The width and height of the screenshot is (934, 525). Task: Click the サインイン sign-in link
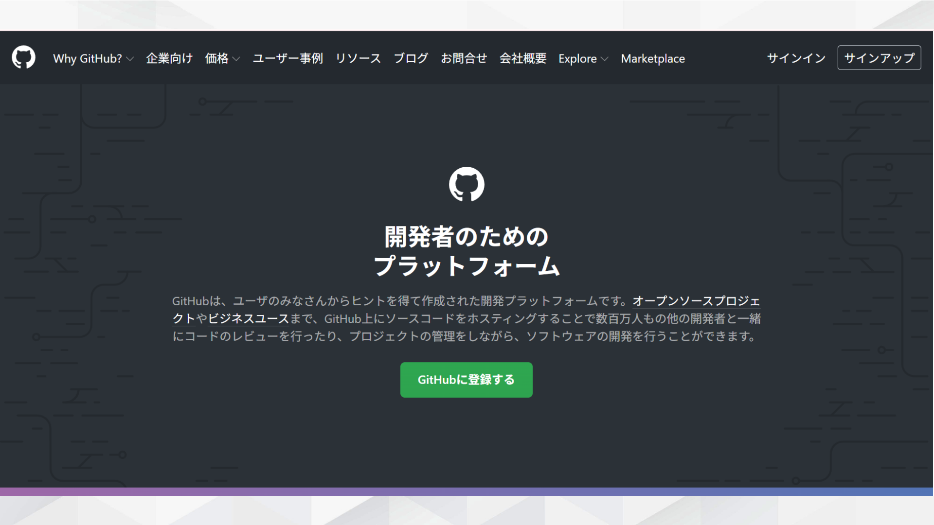(x=796, y=58)
